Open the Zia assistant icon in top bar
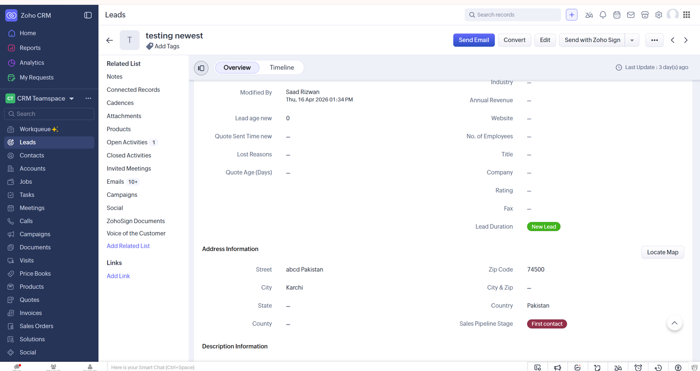The width and height of the screenshot is (700, 371). [589, 15]
